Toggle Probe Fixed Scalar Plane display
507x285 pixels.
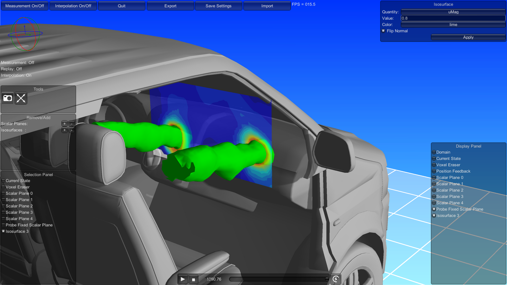(x=434, y=209)
